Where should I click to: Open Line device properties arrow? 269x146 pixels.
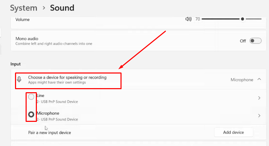click(259, 98)
